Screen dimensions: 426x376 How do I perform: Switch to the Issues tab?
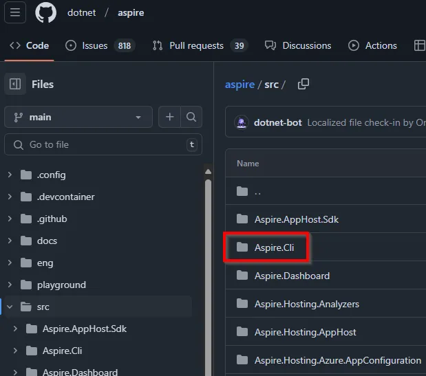95,45
